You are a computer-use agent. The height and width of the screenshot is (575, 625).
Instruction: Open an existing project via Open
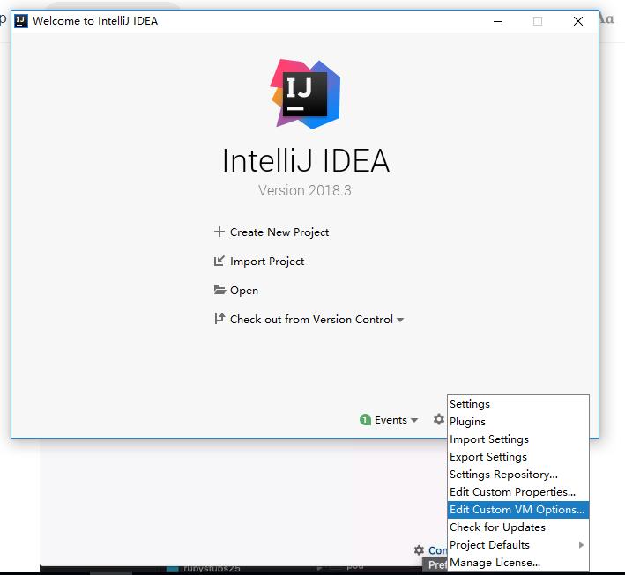[x=244, y=291]
